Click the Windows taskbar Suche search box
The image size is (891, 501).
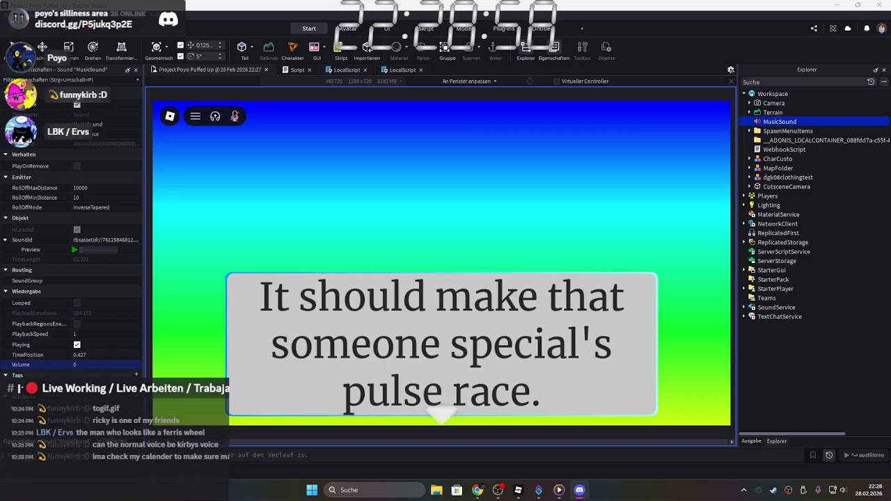pos(376,490)
